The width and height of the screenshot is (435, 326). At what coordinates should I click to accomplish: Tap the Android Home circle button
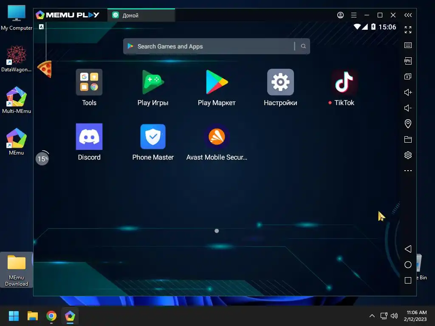408,265
